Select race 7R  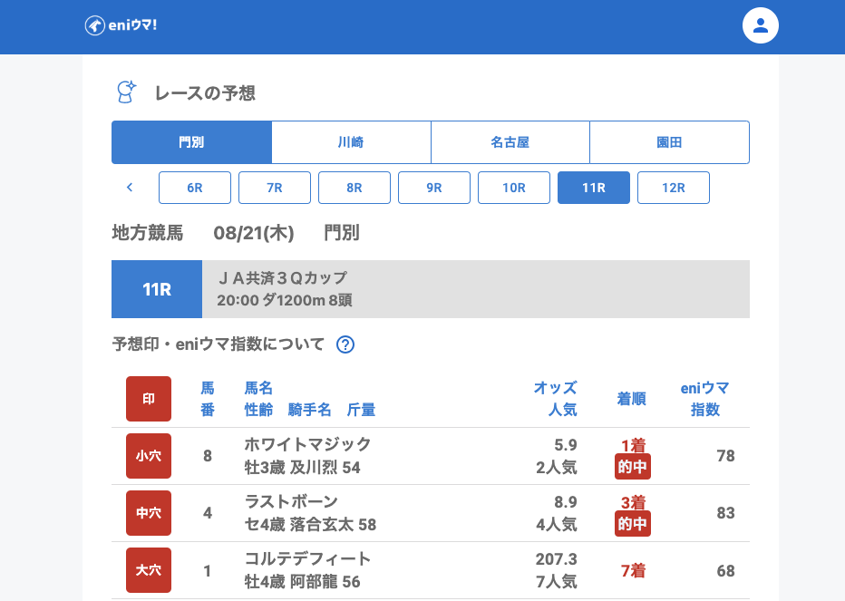[x=275, y=188]
